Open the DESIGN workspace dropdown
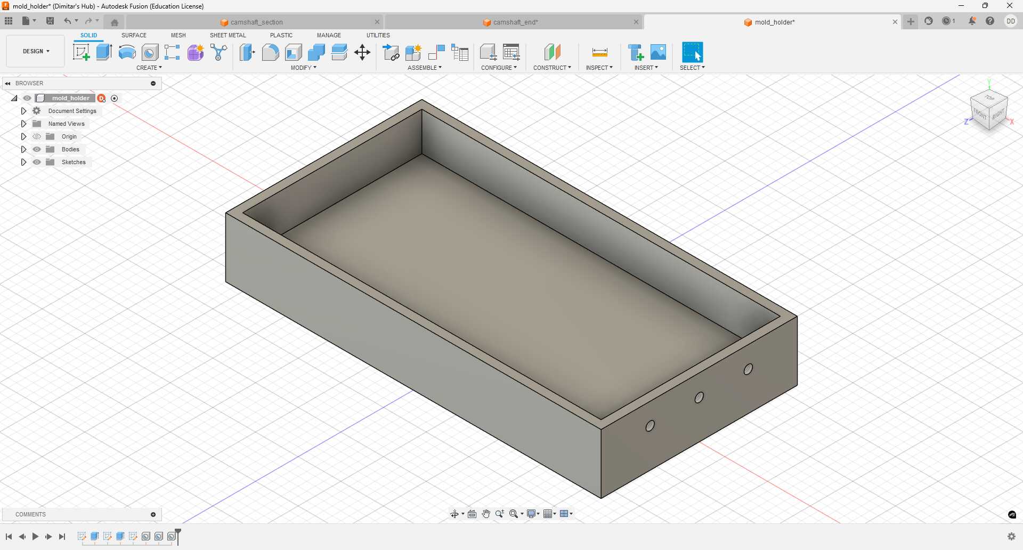 [36, 51]
